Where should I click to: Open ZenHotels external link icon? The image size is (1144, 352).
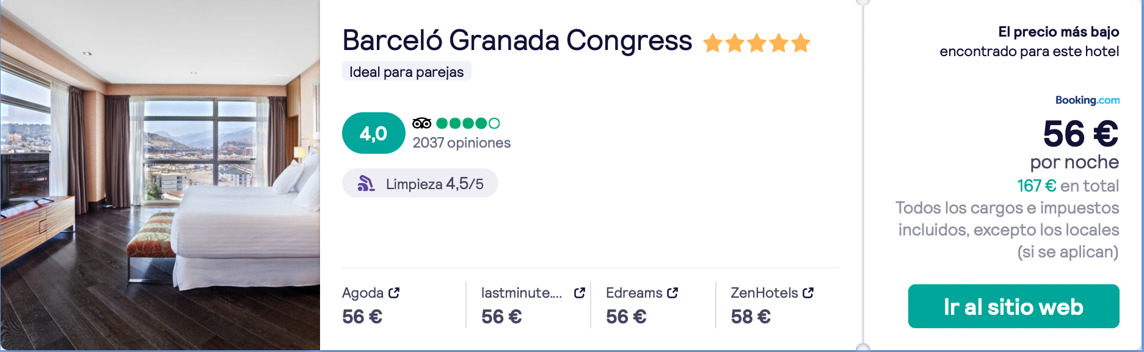click(x=808, y=293)
